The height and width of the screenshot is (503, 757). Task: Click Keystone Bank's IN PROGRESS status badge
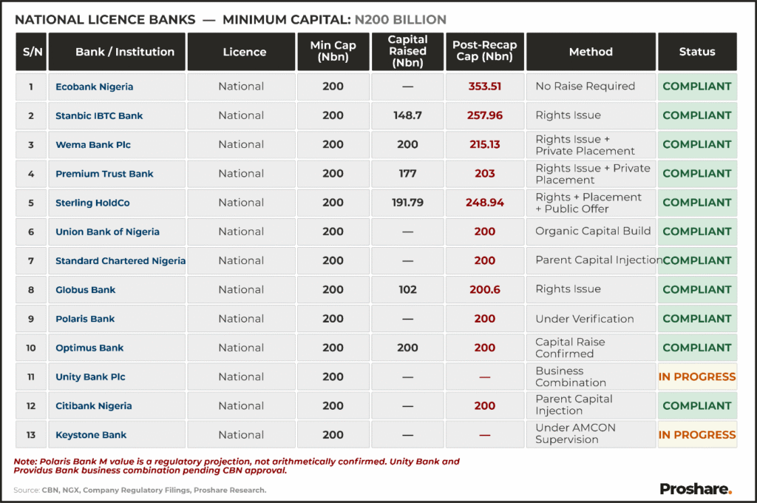coord(697,435)
